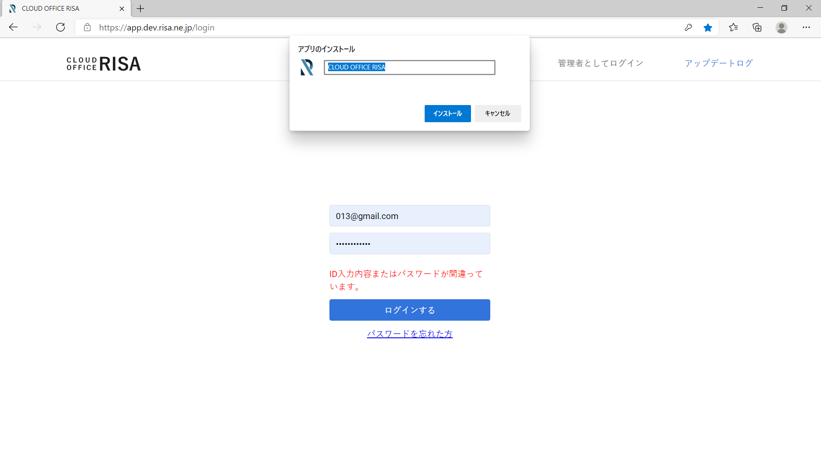The image size is (821, 463).
Task: Click the address bar URL
Action: (157, 27)
